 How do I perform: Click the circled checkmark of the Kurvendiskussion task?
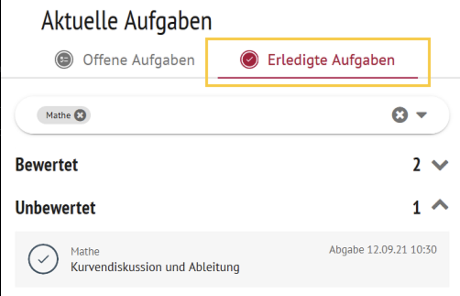coord(43,259)
